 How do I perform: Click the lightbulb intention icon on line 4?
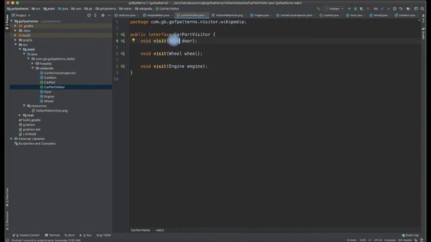pos(133,40)
